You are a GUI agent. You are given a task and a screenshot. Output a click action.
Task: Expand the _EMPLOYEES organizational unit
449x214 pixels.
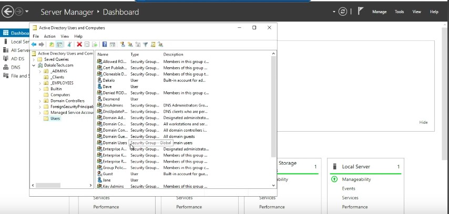tap(40, 83)
